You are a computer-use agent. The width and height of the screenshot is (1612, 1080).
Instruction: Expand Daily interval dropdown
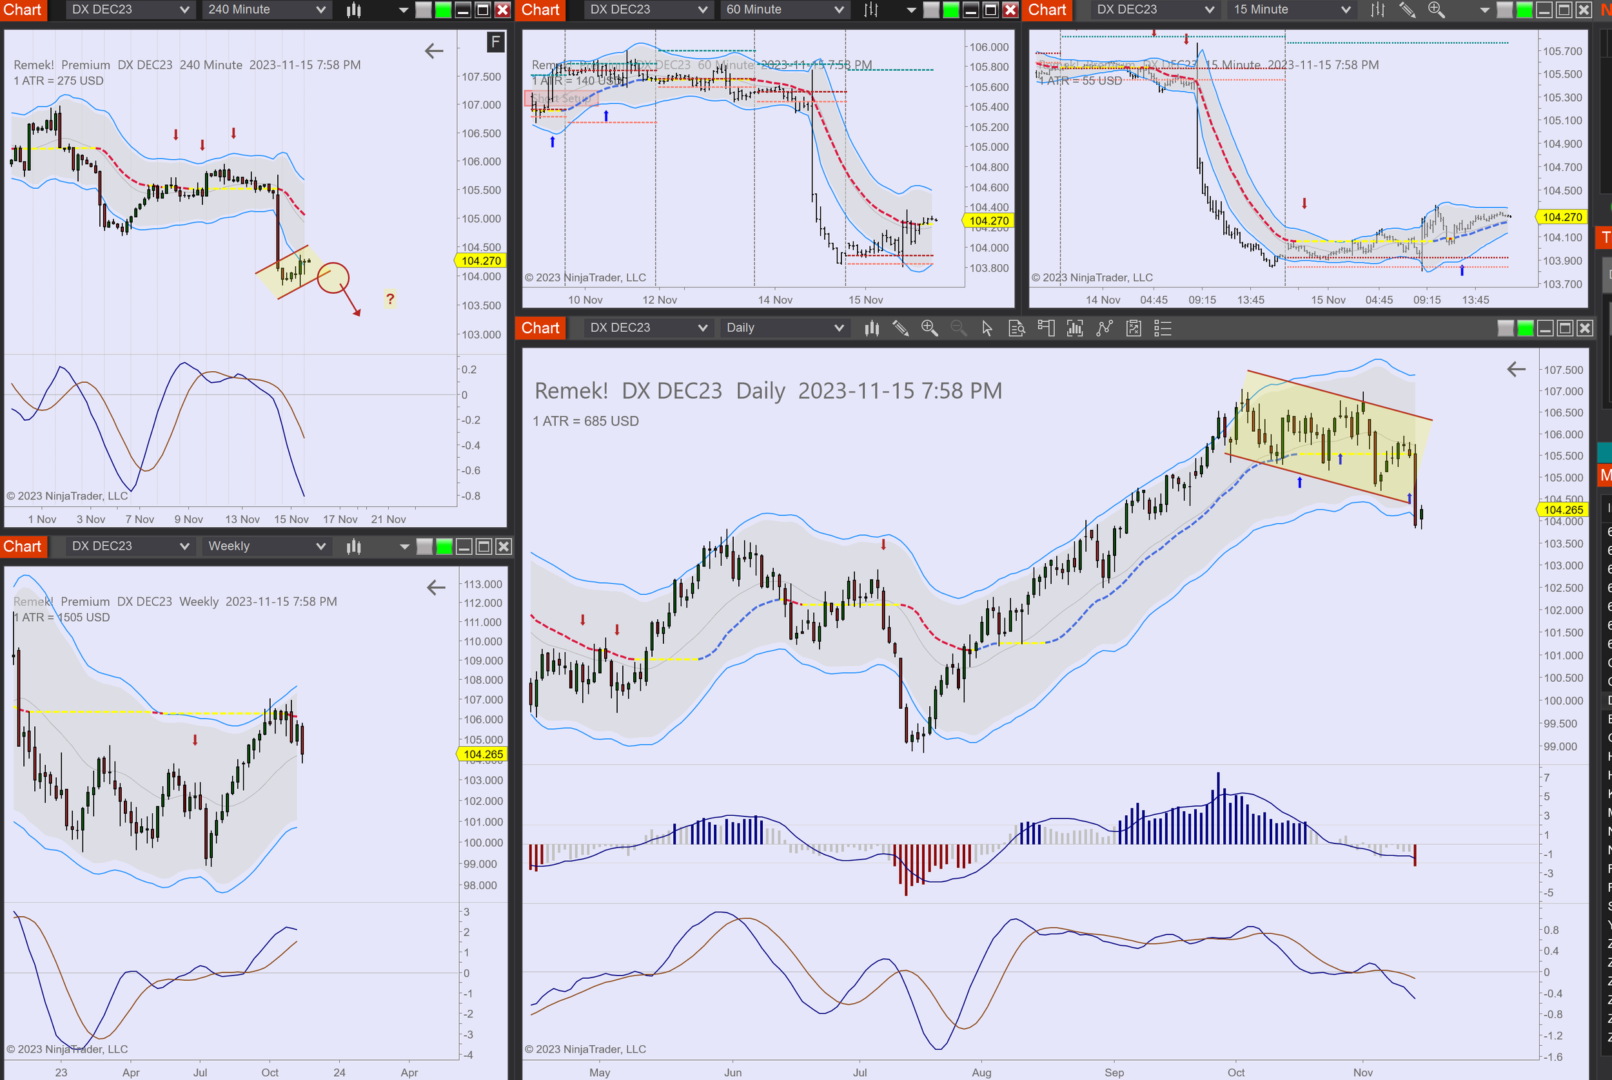point(784,328)
